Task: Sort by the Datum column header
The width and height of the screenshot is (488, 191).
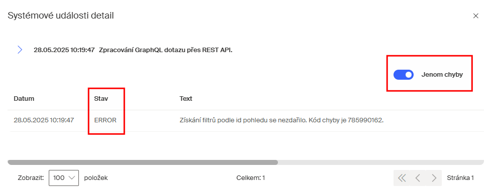Action: 24,99
